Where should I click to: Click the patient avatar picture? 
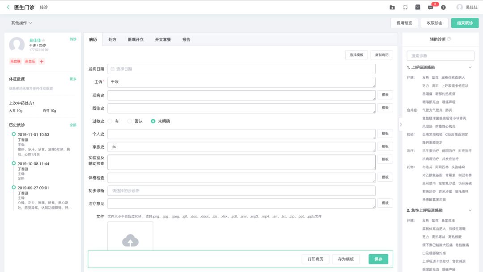tap(17, 44)
